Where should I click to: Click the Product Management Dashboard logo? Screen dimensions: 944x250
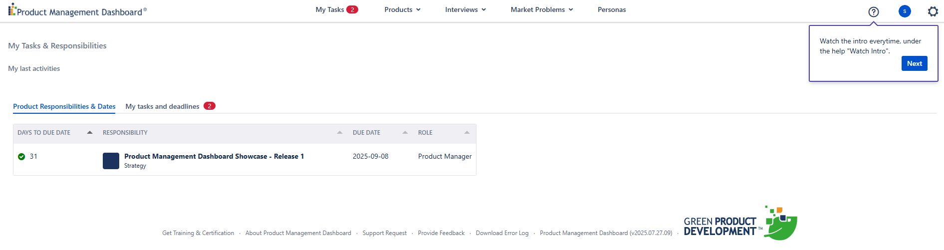coord(77,10)
